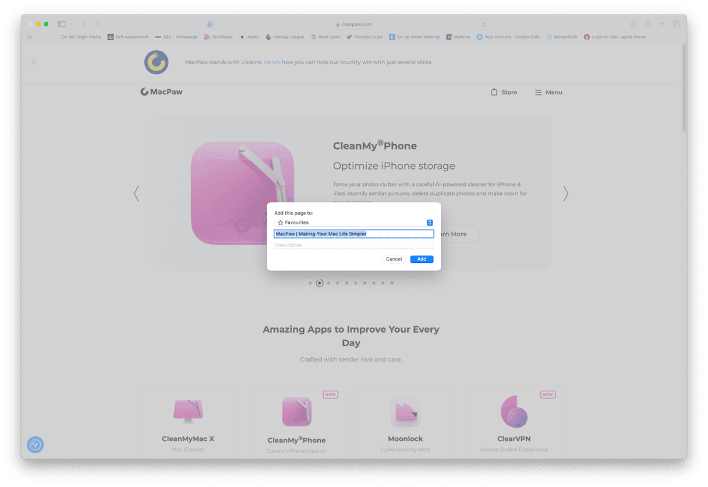Confirm with the Add button
The image size is (708, 487).
click(422, 259)
